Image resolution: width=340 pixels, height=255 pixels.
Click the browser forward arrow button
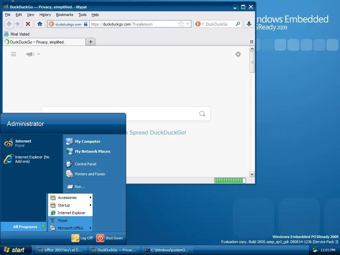18,24
